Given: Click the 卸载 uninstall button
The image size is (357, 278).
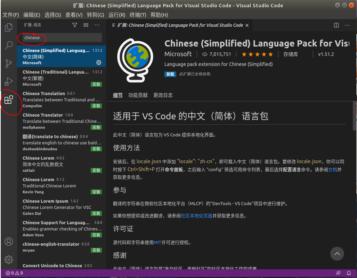Looking at the screenshot, I should coord(170,74).
